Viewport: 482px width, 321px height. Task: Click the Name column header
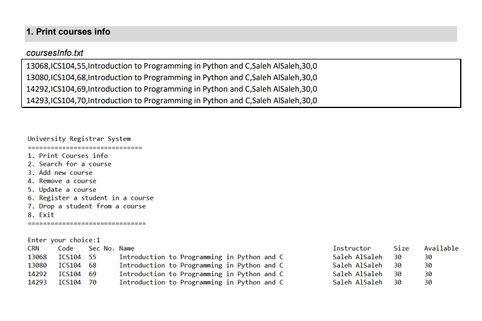[127, 248]
